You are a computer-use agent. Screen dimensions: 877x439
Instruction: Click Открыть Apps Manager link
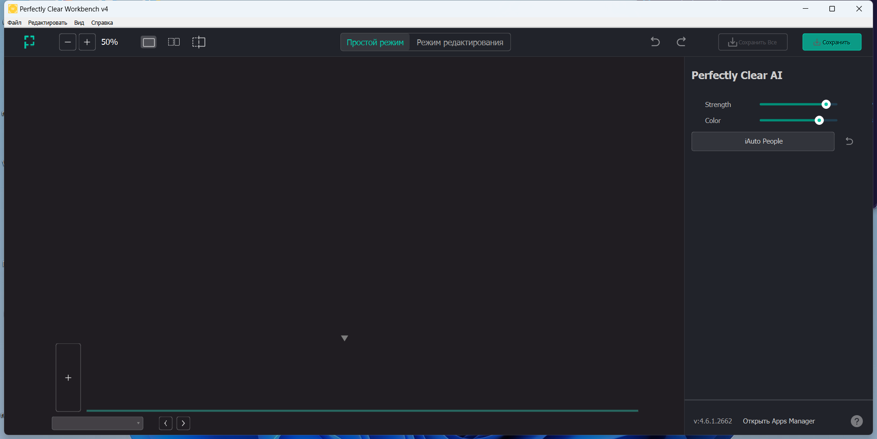[779, 421]
